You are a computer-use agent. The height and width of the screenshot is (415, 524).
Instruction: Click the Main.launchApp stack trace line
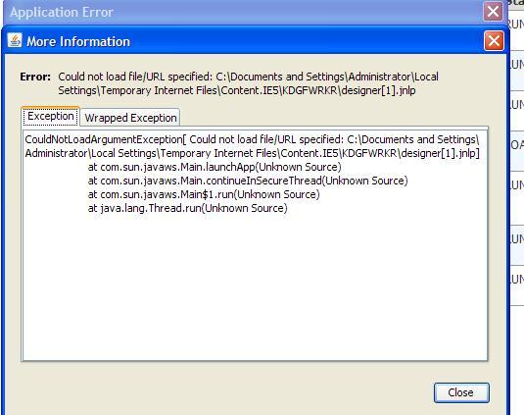click(x=214, y=167)
